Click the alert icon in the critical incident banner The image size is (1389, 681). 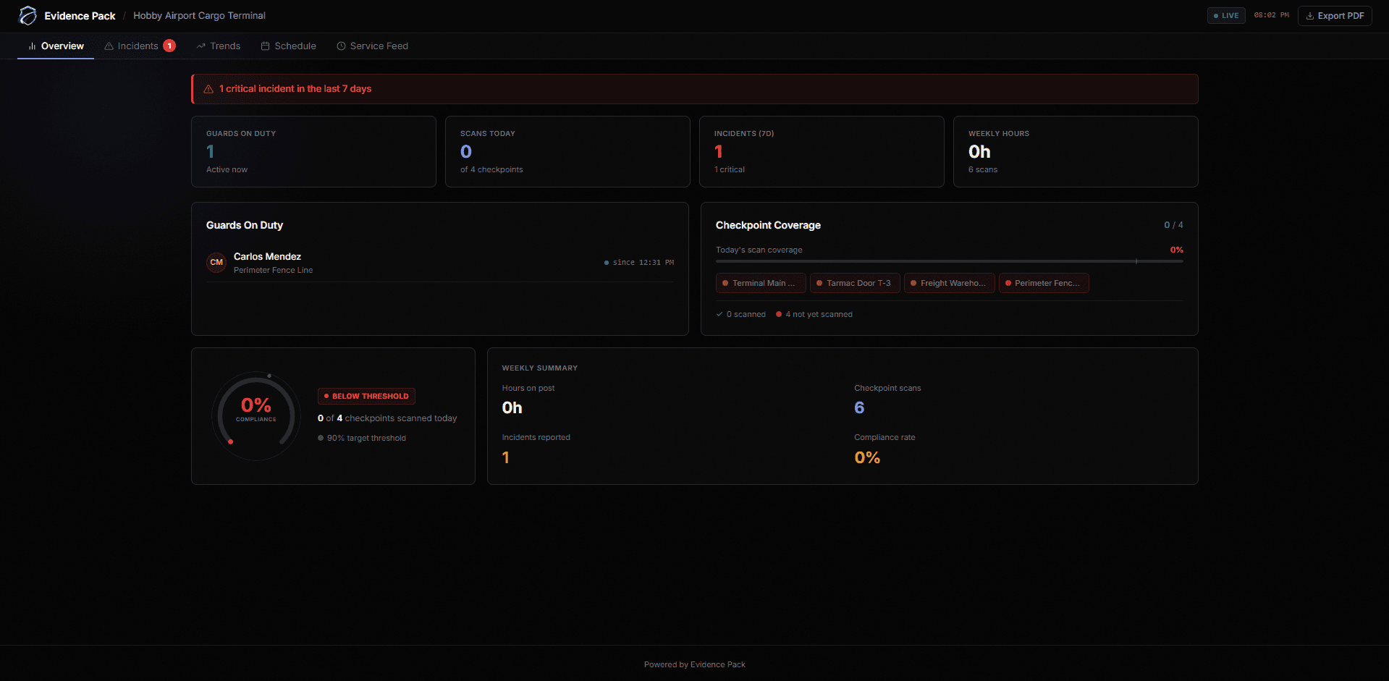208,88
